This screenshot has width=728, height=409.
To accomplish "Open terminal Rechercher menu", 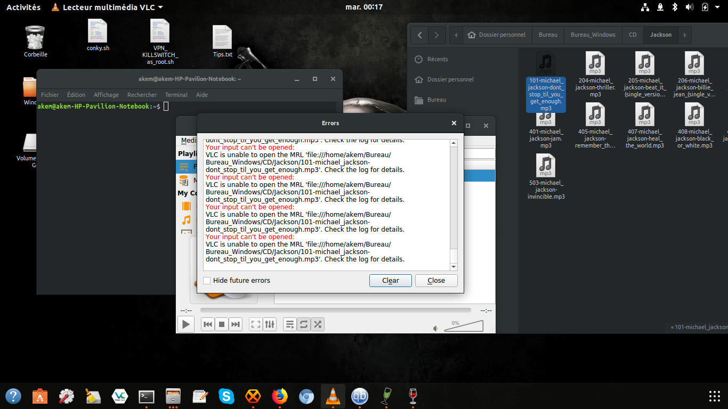I will coord(142,95).
